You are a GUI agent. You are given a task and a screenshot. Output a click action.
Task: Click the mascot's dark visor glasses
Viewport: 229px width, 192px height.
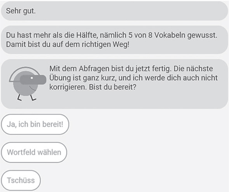point(33,80)
